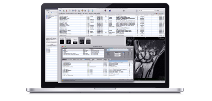Select the Anonymize person icon in toolbar

(x=79, y=11)
